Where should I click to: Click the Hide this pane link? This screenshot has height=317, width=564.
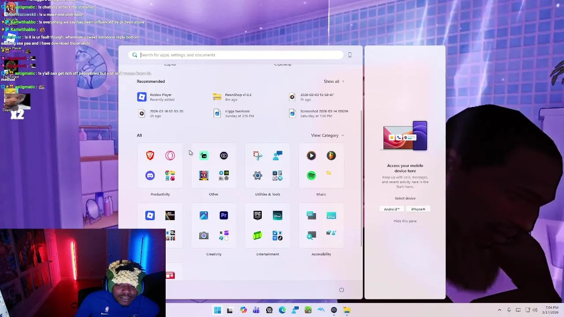[405, 221]
